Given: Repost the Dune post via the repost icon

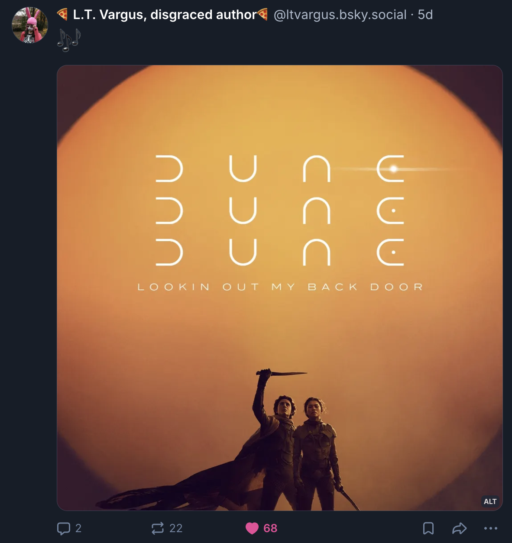Looking at the screenshot, I should (157, 528).
